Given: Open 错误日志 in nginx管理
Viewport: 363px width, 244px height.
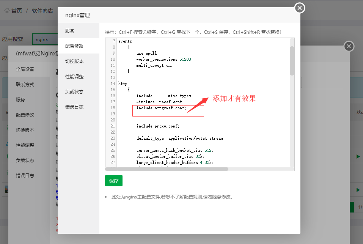Looking at the screenshot, I should pyautogui.click(x=79, y=107).
